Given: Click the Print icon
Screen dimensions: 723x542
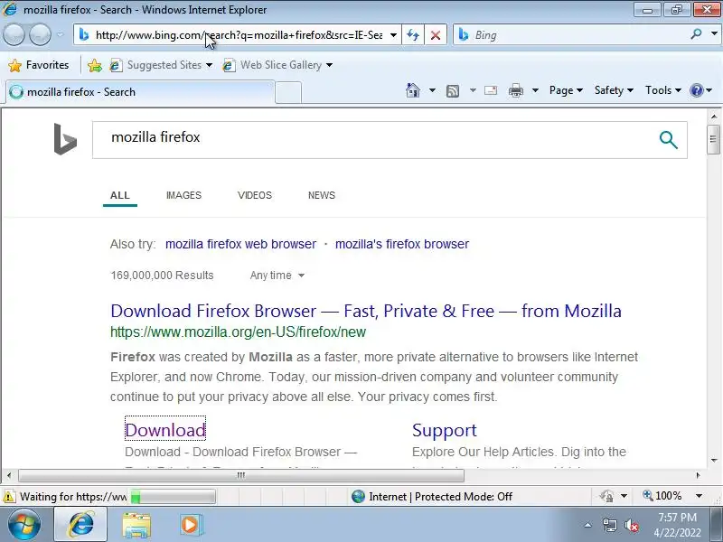Looking at the screenshot, I should 515,91.
